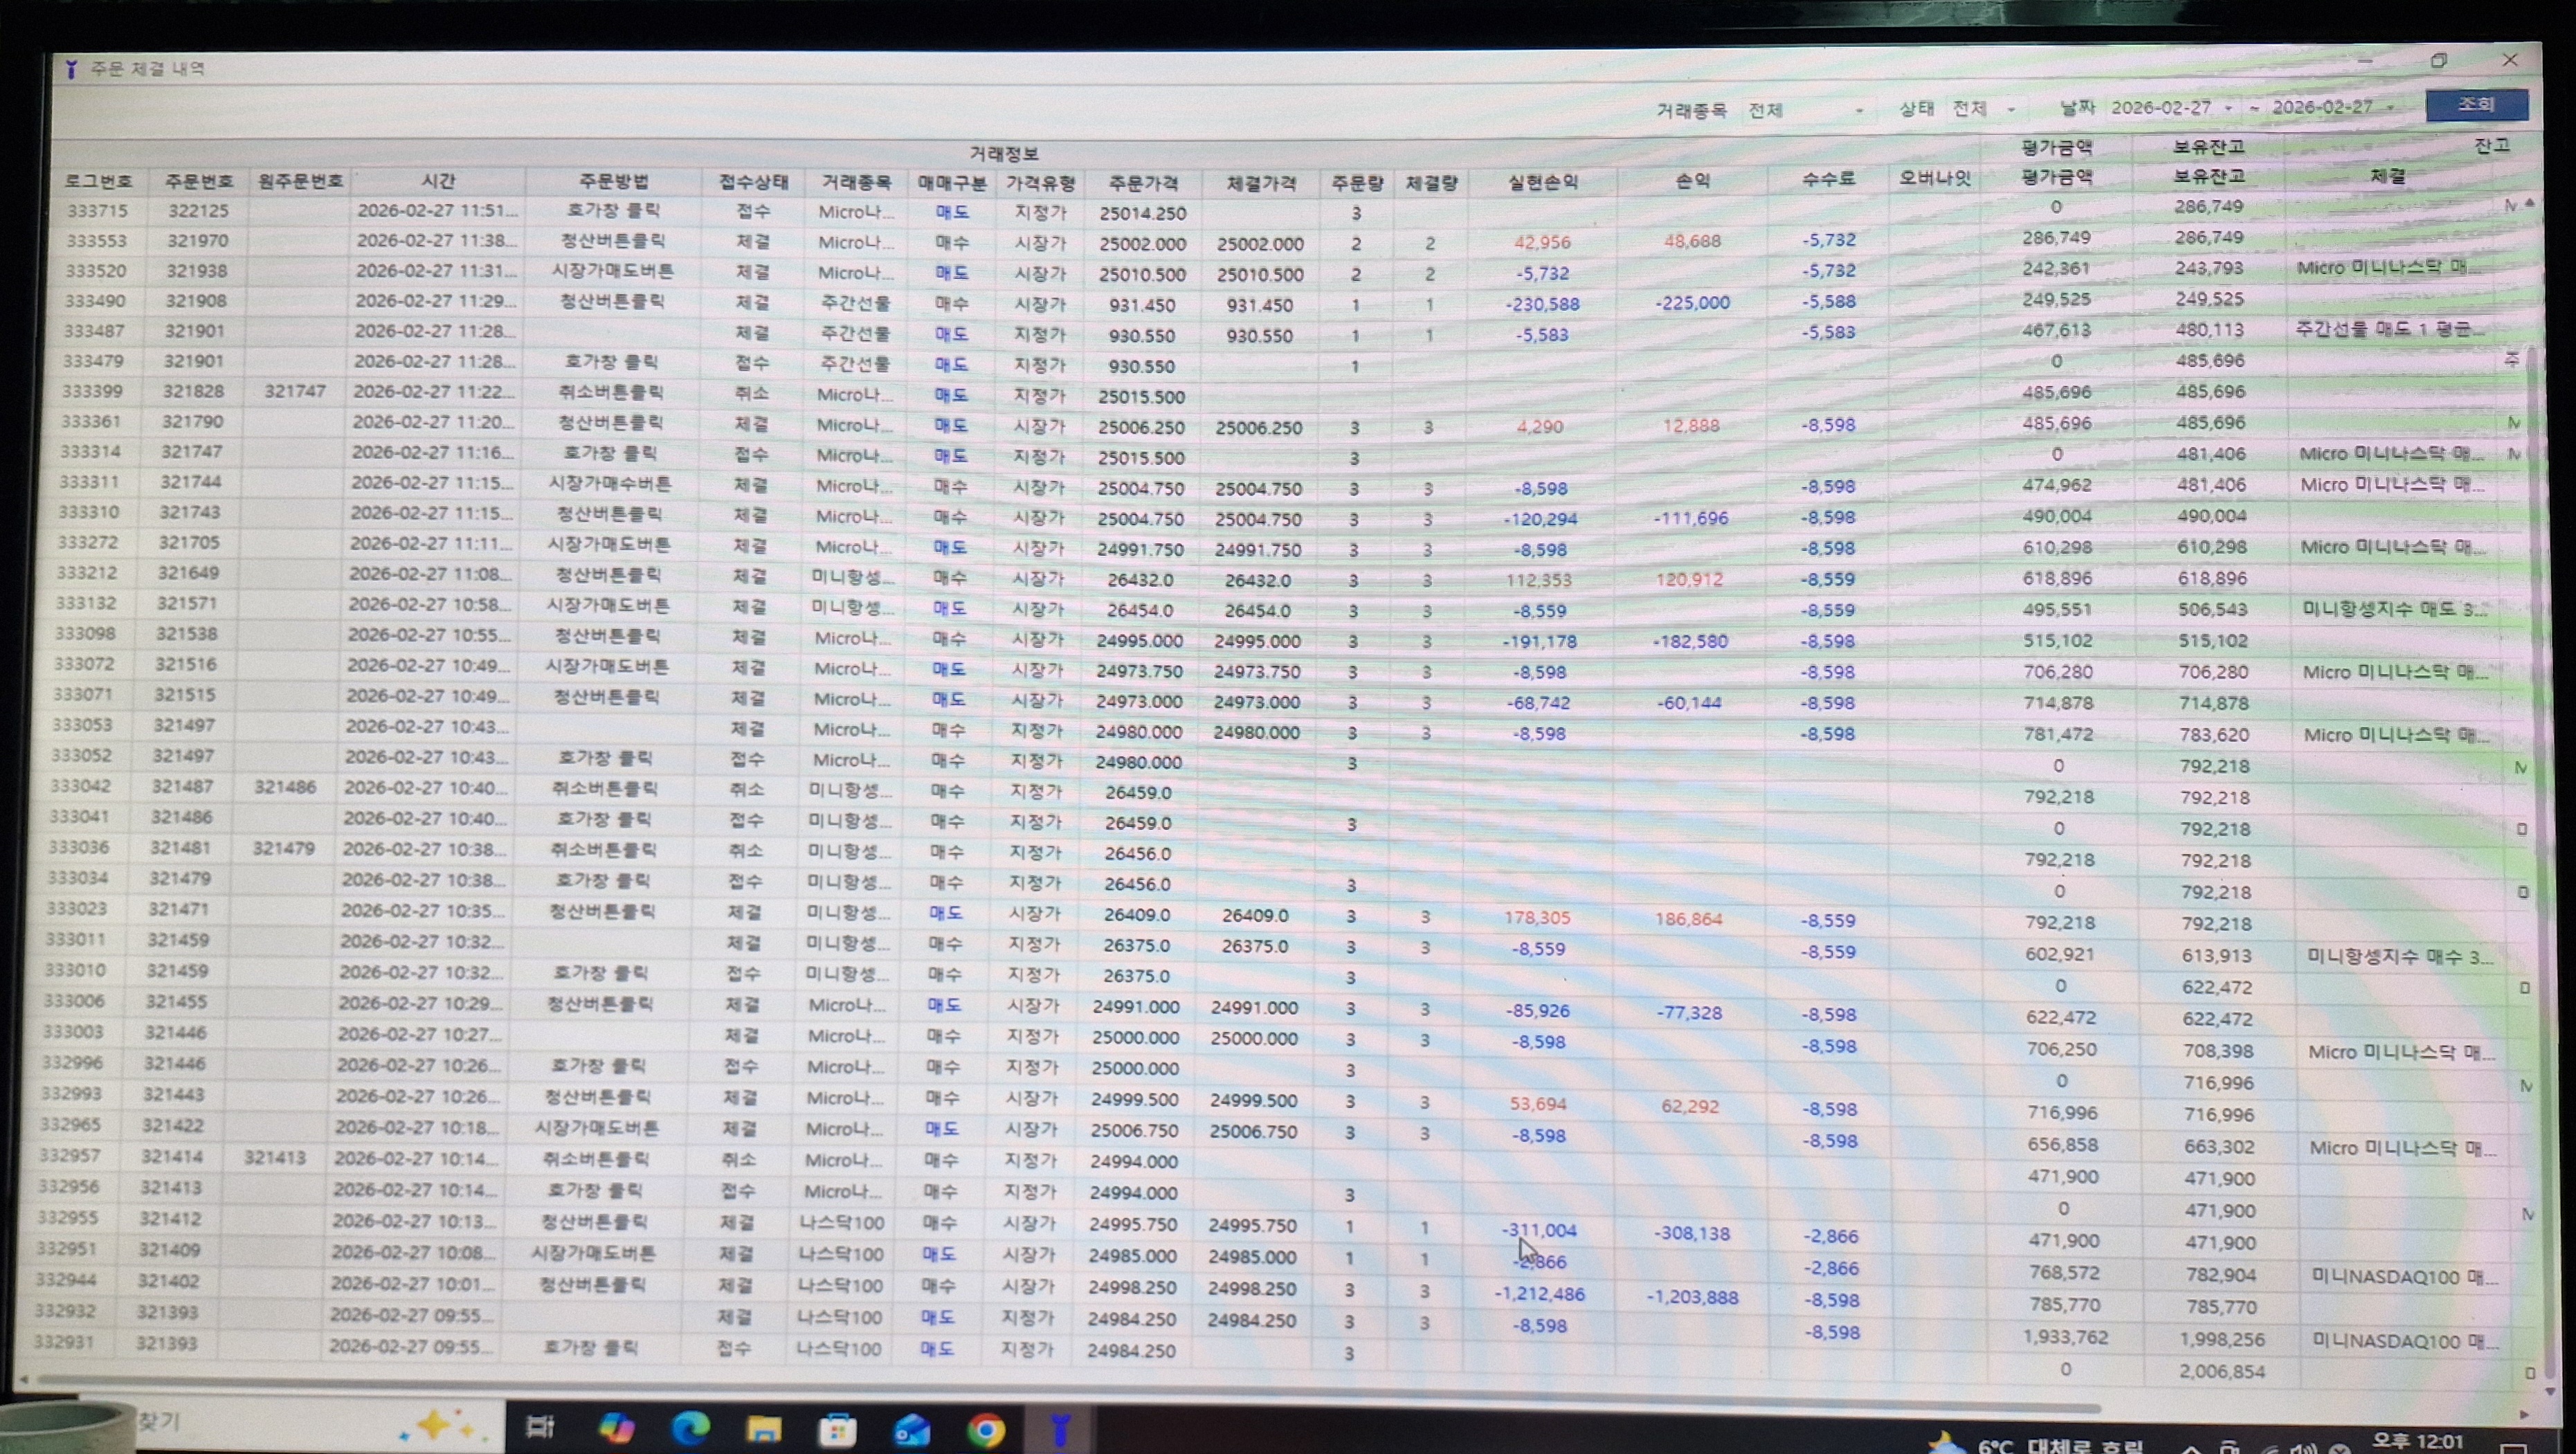Click the order history window title icon

(71, 69)
